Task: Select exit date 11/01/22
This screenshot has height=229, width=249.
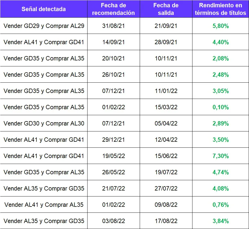Action: (166, 91)
